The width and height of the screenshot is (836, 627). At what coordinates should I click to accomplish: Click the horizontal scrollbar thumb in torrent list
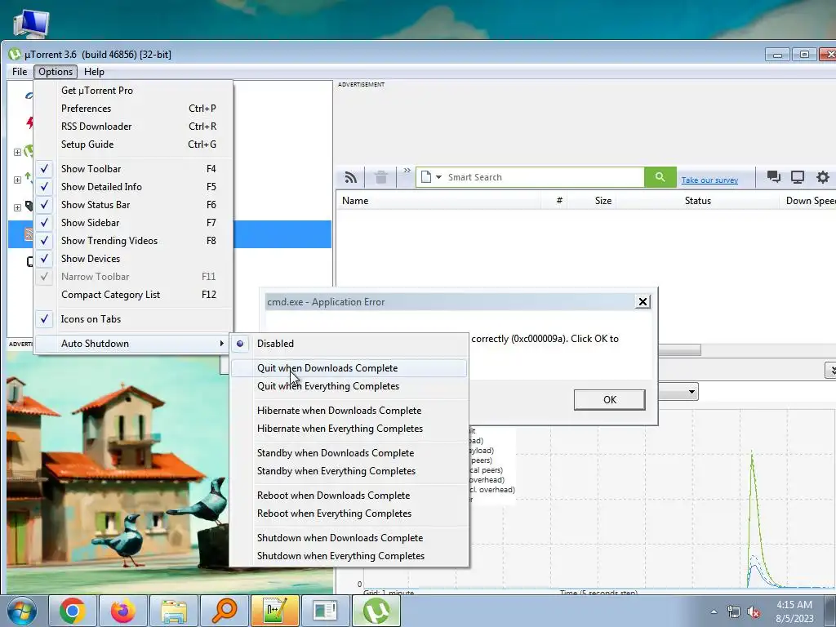coord(679,350)
